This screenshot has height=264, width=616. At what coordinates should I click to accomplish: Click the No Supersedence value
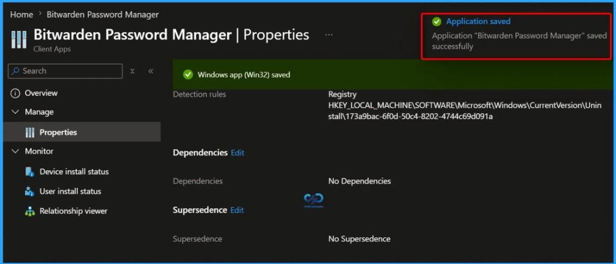pyautogui.click(x=360, y=239)
